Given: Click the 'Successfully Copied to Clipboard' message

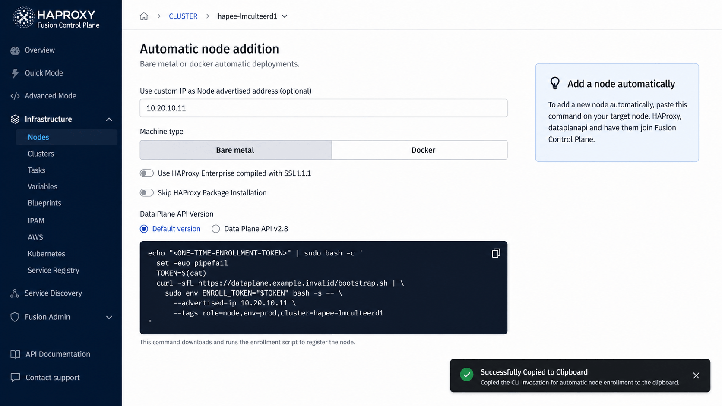Looking at the screenshot, I should tap(534, 372).
